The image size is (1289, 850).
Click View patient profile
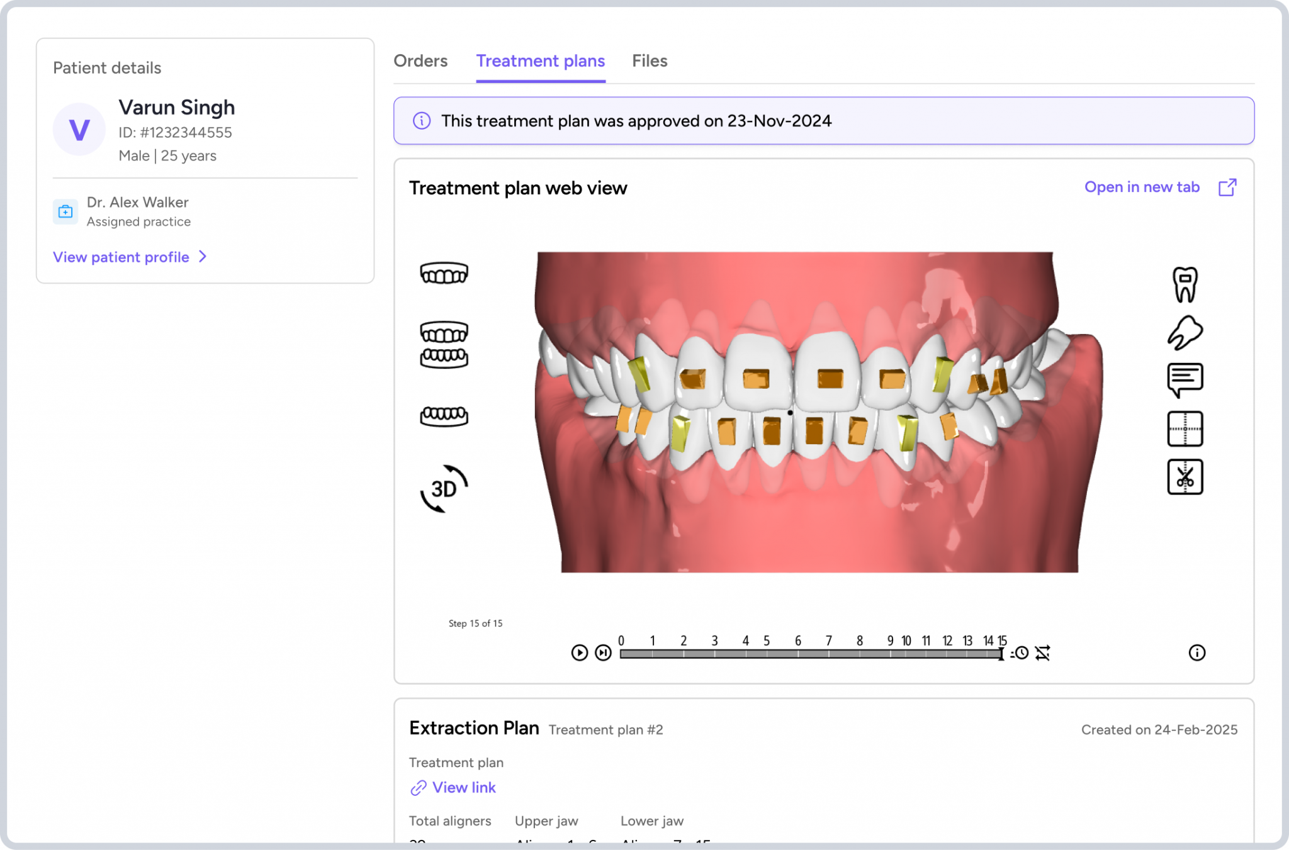point(121,257)
